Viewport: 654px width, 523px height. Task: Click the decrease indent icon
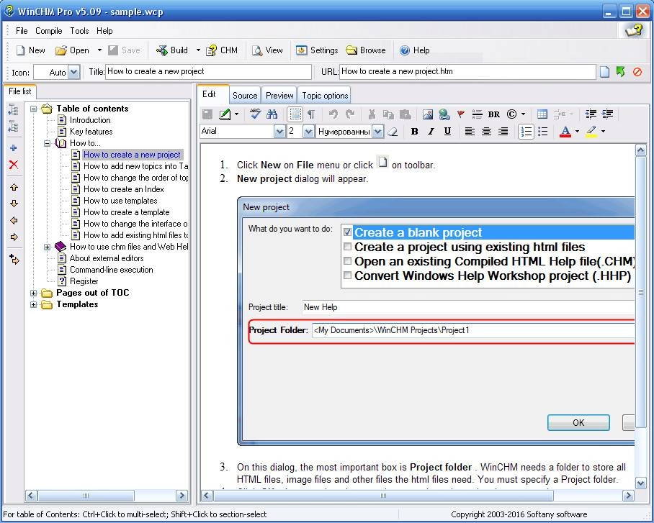pos(591,114)
